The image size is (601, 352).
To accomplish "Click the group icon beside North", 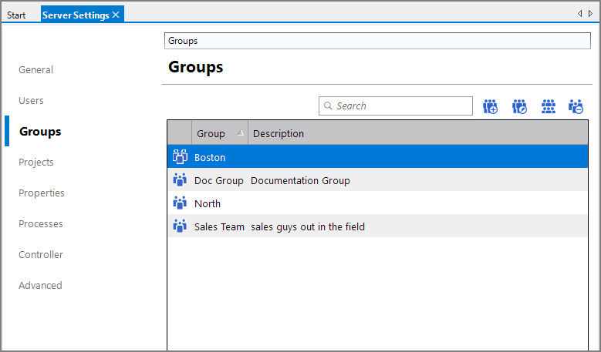I will 180,203.
